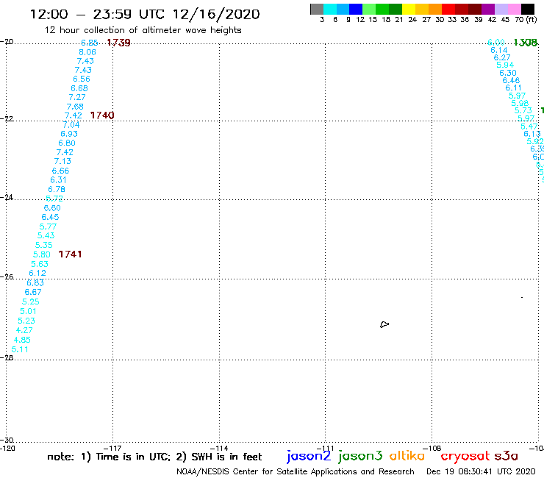
Task: Click the wave height value '6.14'
Action: 499,50
